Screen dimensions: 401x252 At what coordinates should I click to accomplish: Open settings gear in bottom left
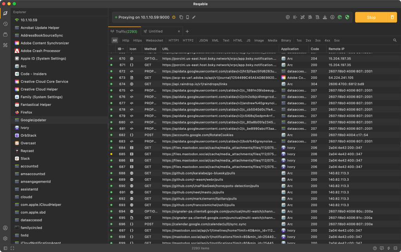(5, 238)
